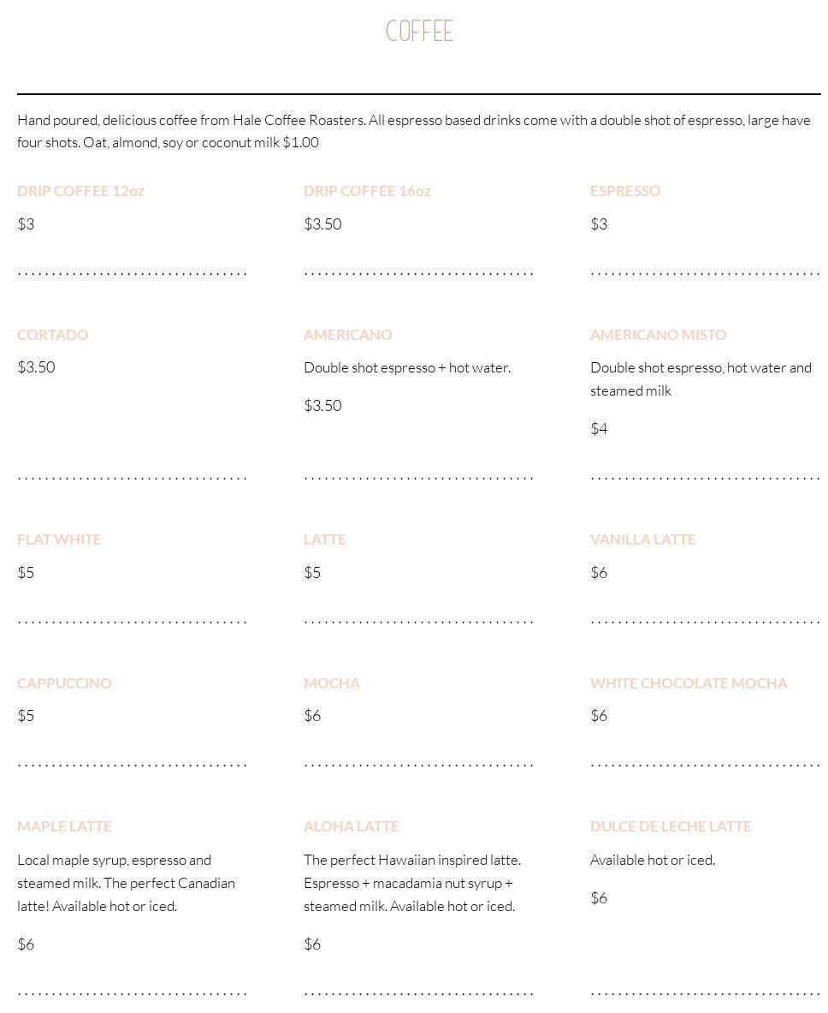Choose the Americano item heading
The image size is (828, 1013).
(x=347, y=335)
